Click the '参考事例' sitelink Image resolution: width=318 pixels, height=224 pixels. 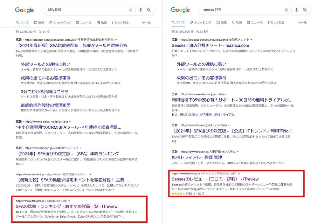coord(206,115)
